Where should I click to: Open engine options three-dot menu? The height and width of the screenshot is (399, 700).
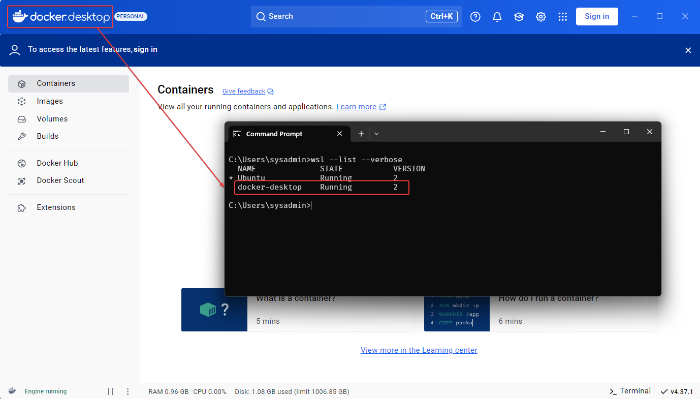(x=128, y=391)
